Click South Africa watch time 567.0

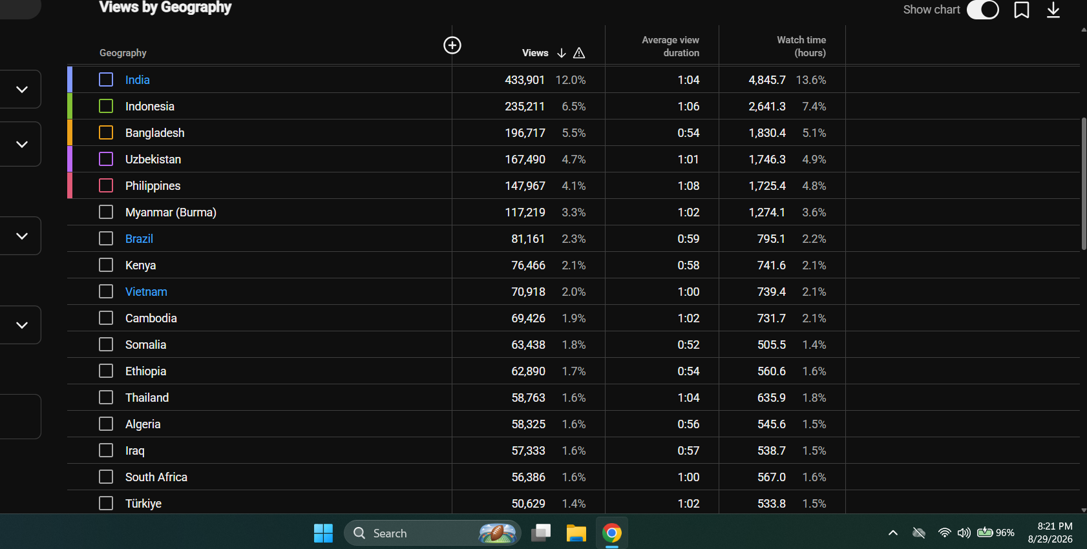pyautogui.click(x=772, y=477)
